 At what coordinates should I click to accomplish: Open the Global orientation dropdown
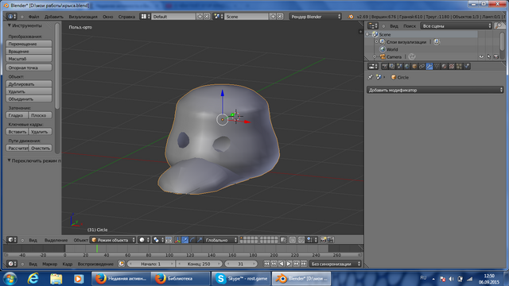coord(221,240)
